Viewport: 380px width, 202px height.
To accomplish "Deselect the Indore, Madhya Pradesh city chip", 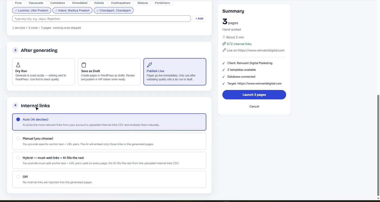I will pos(72,10).
